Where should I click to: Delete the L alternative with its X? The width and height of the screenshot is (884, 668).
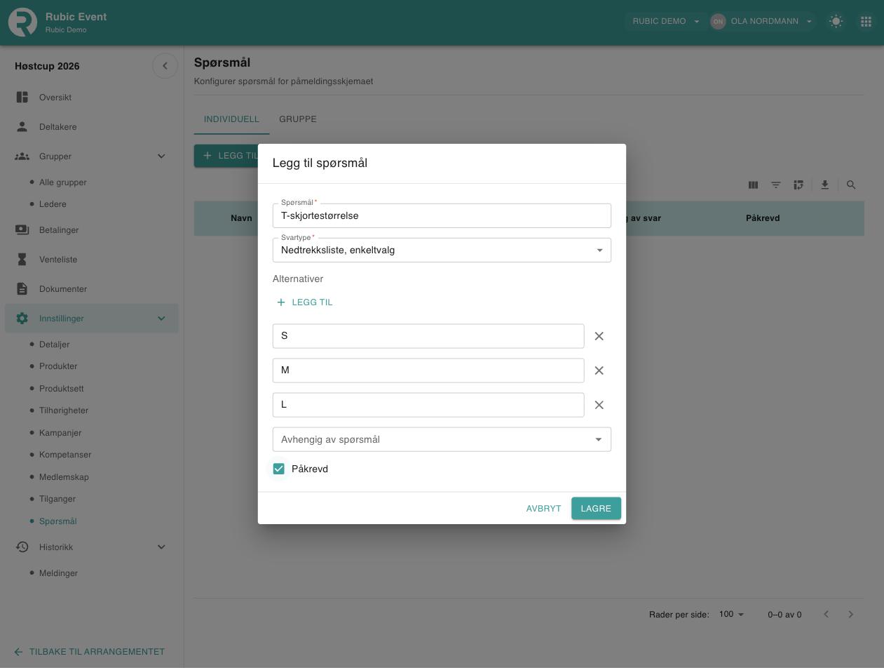tap(599, 405)
